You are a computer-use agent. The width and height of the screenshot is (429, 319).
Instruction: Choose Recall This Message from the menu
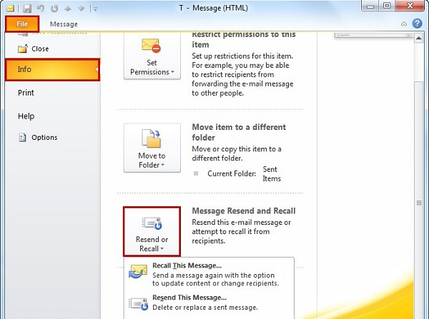(187, 265)
